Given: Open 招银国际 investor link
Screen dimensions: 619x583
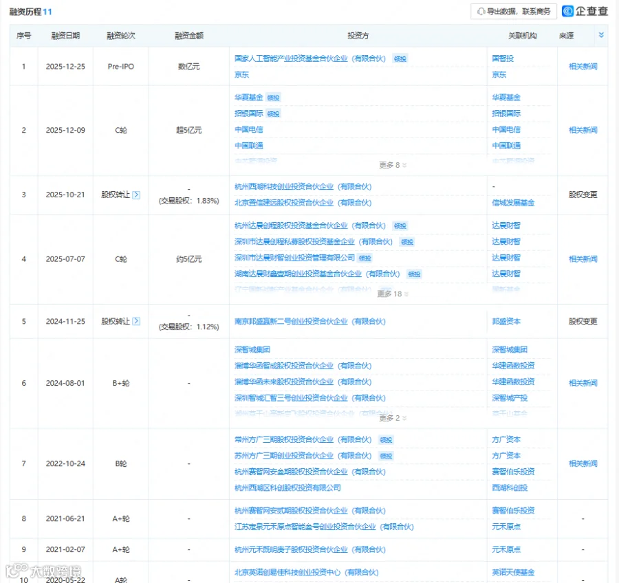Looking at the screenshot, I should (x=249, y=113).
